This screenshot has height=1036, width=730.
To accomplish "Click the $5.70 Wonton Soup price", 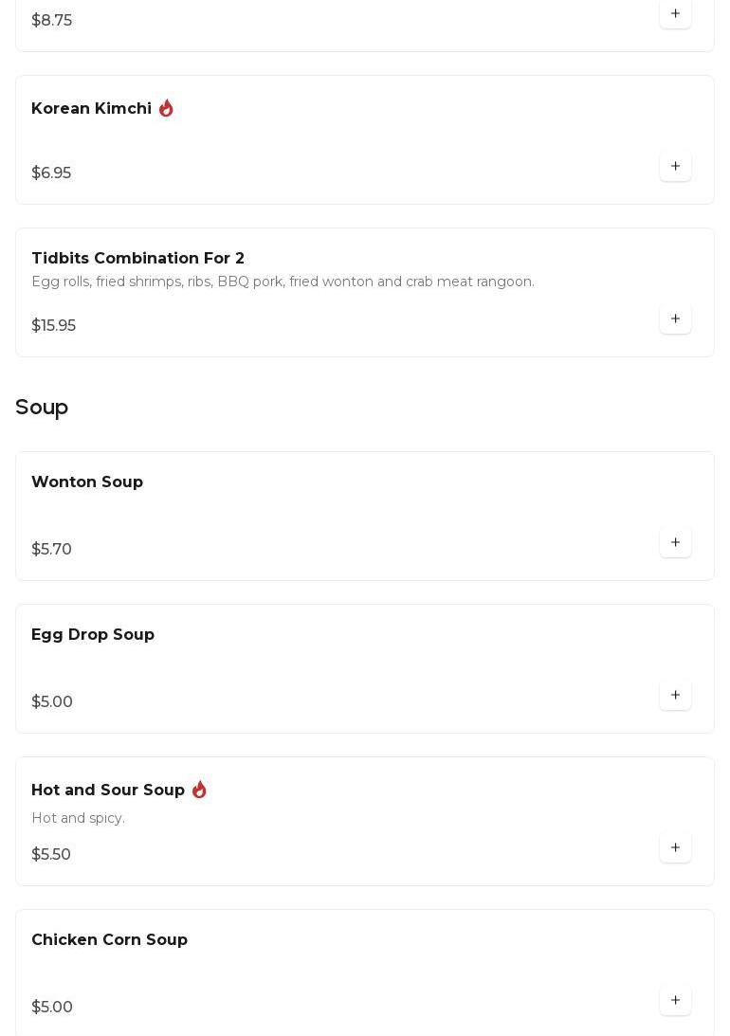I will click(x=51, y=550).
